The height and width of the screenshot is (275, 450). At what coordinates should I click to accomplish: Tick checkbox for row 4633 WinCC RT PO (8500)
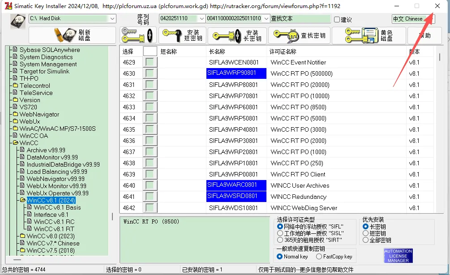tap(150, 107)
